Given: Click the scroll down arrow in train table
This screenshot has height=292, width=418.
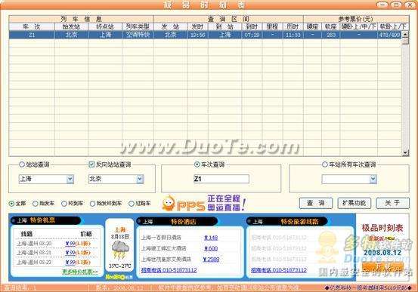Looking at the screenshot, I should click(x=405, y=152).
